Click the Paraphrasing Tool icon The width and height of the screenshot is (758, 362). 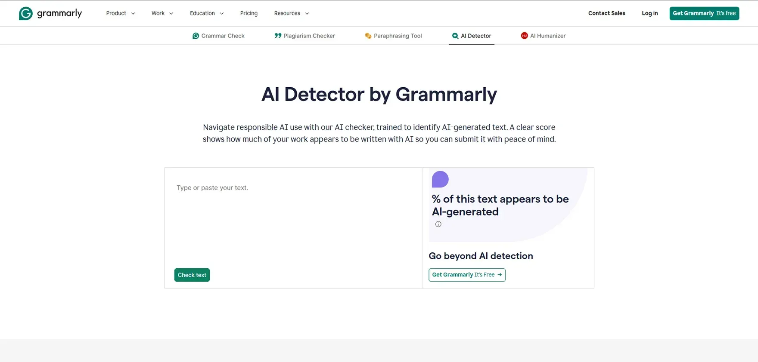[368, 36]
